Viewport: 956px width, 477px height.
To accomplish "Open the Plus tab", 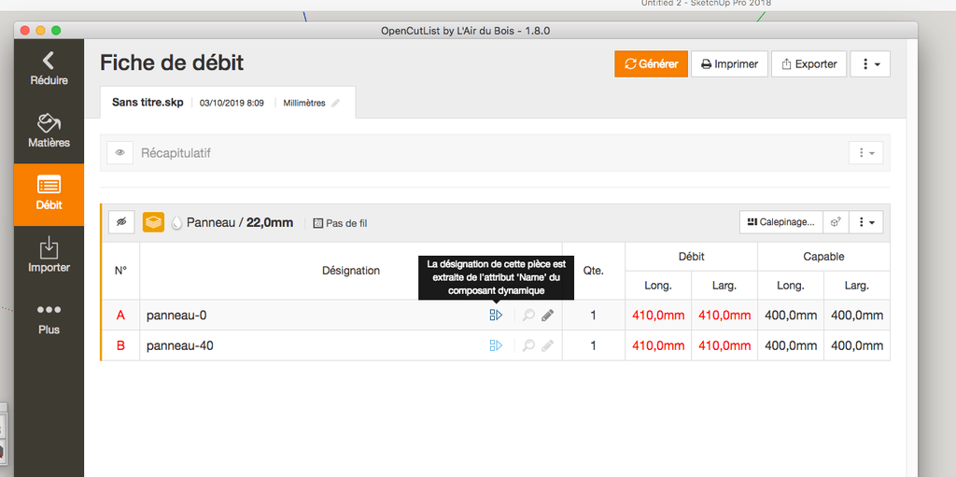I will (49, 318).
